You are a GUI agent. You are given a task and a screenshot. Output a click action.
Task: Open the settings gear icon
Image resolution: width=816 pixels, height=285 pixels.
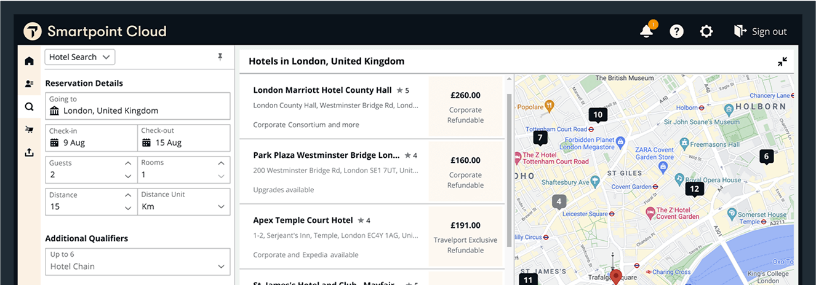coord(706,31)
